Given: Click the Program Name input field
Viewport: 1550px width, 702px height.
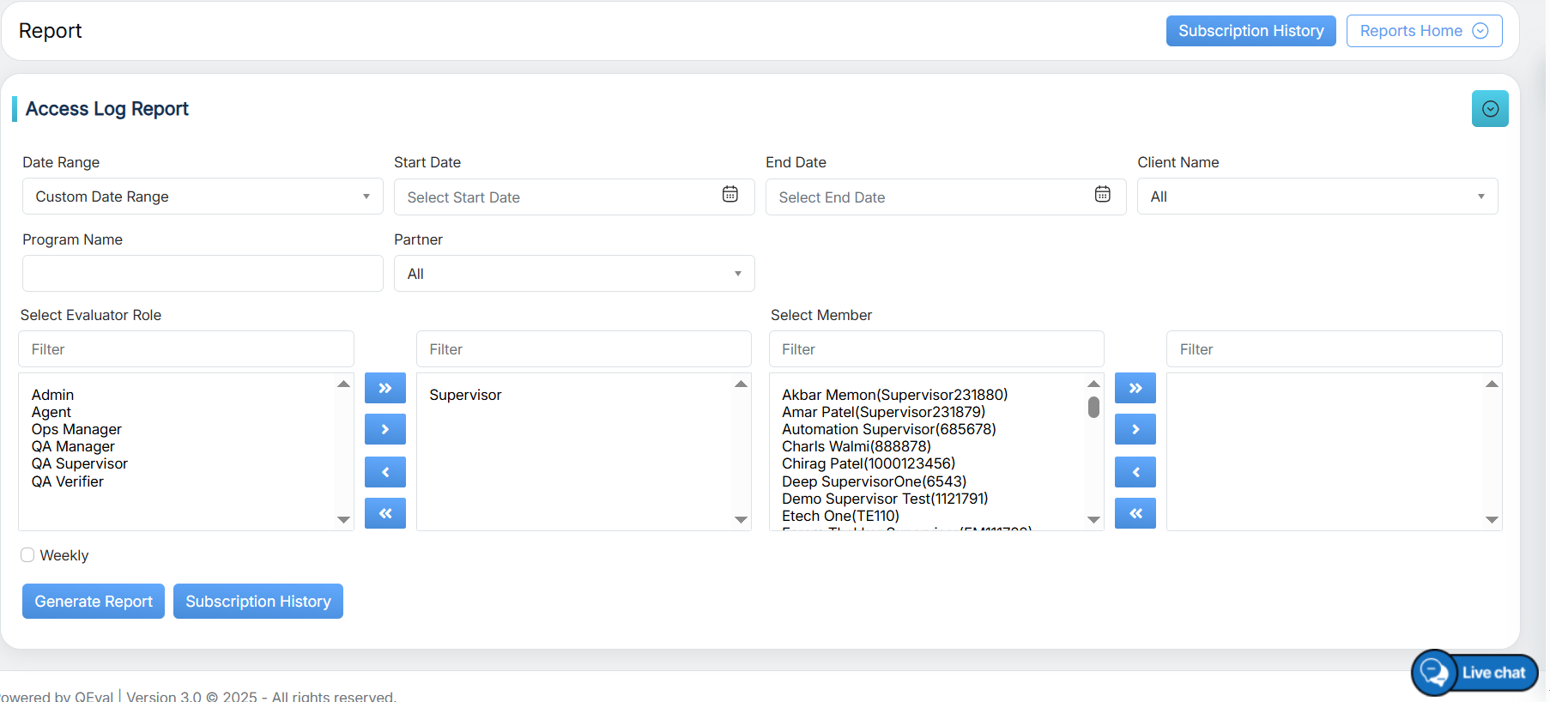Looking at the screenshot, I should tap(203, 274).
